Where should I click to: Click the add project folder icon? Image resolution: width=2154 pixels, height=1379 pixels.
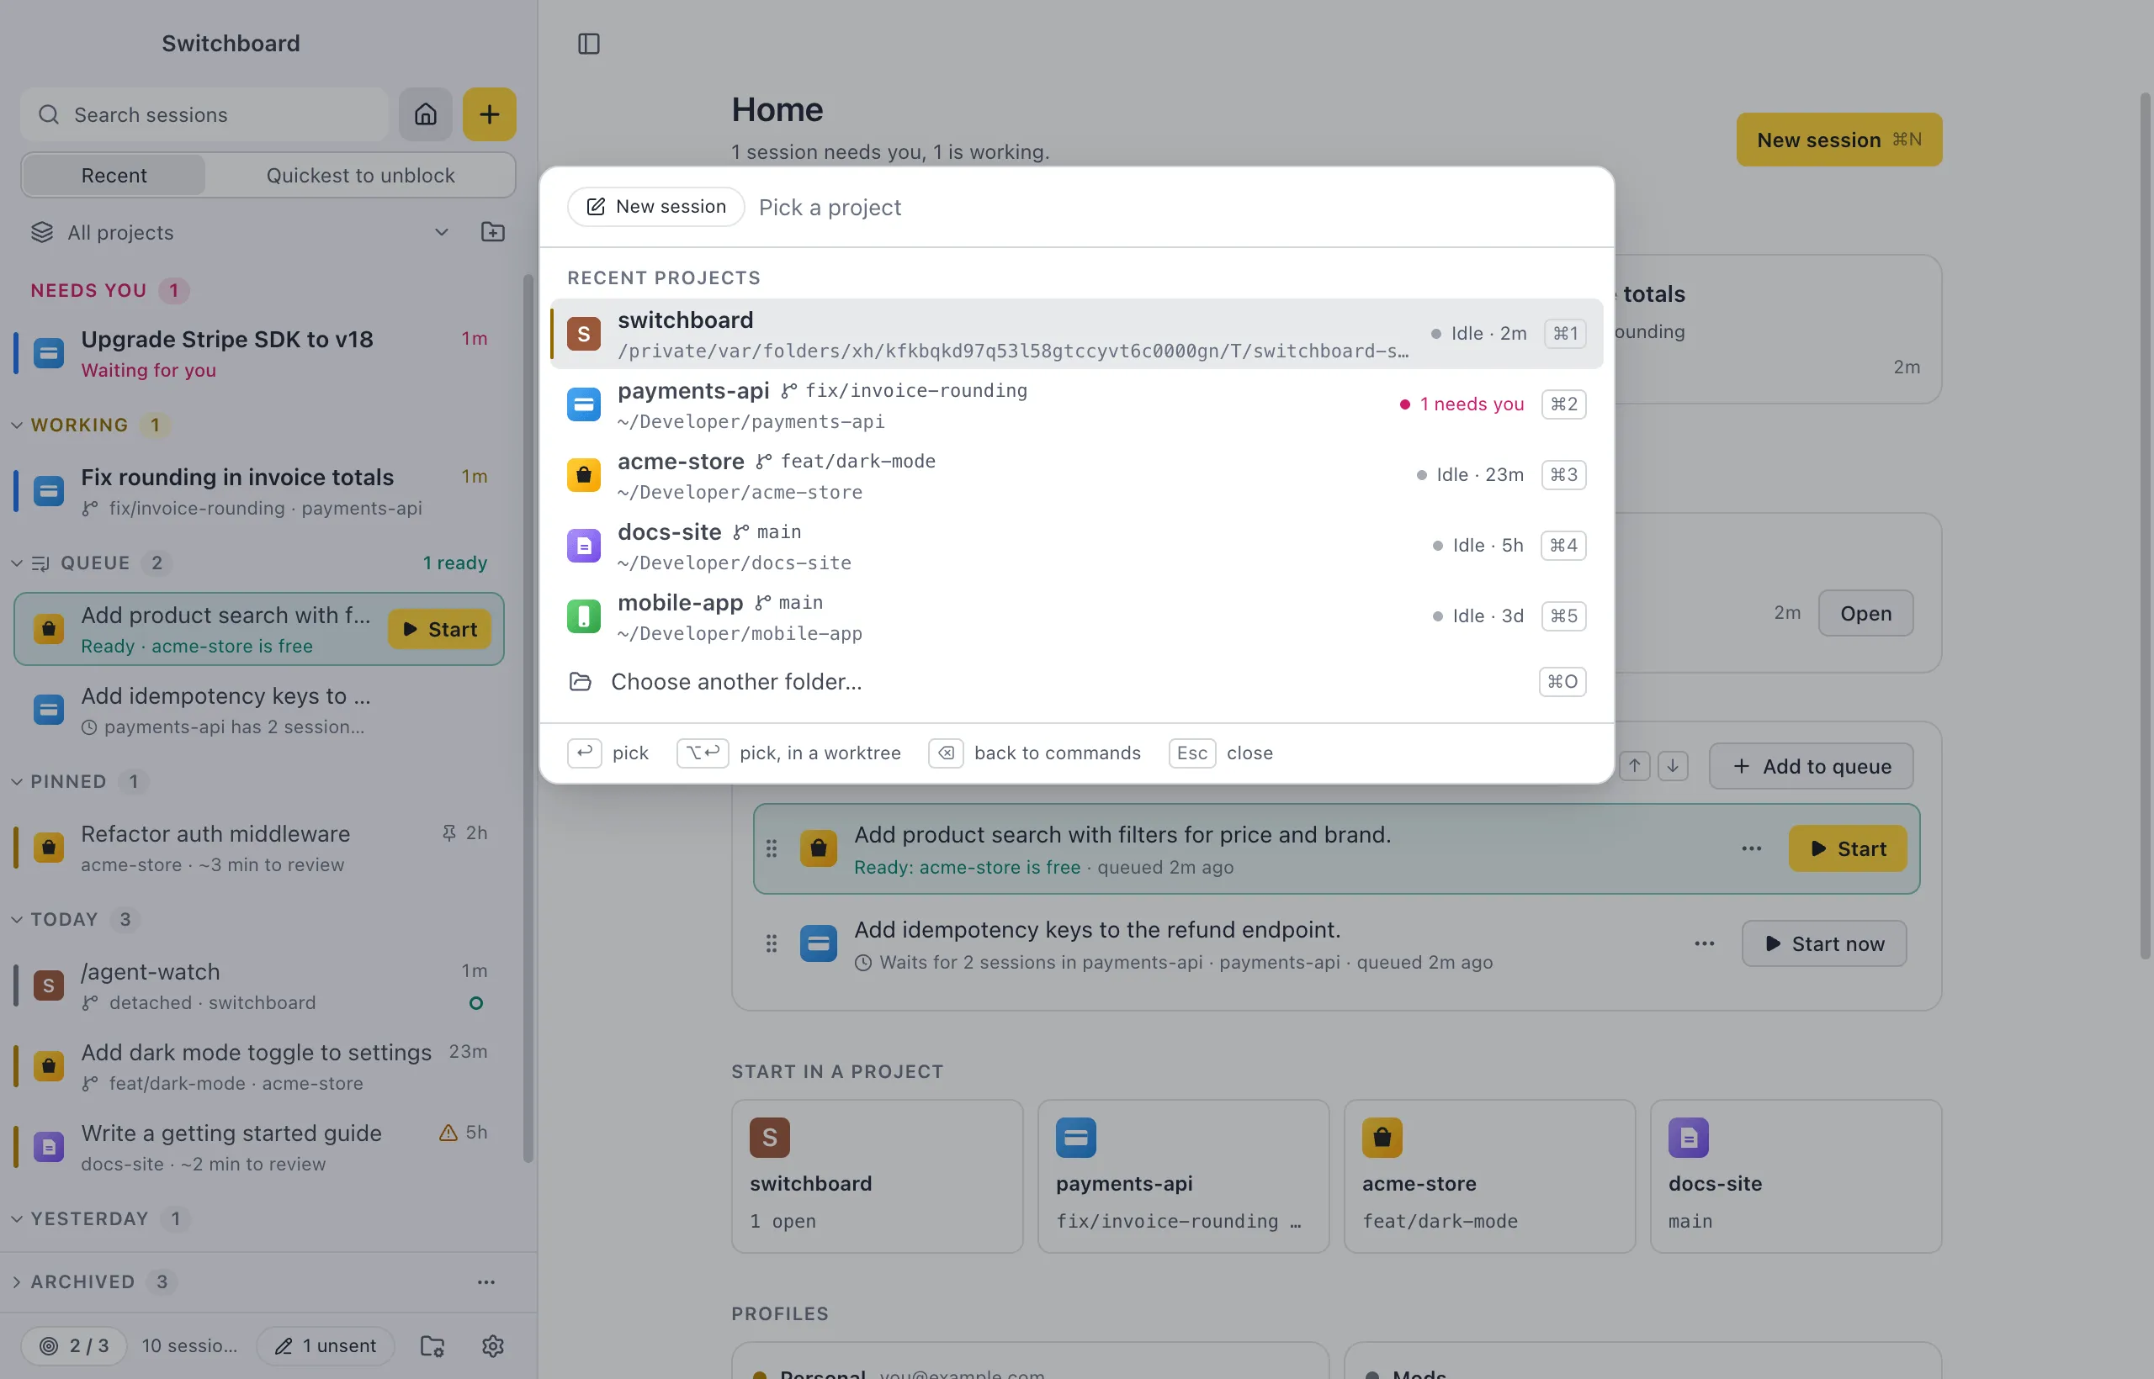click(x=493, y=232)
